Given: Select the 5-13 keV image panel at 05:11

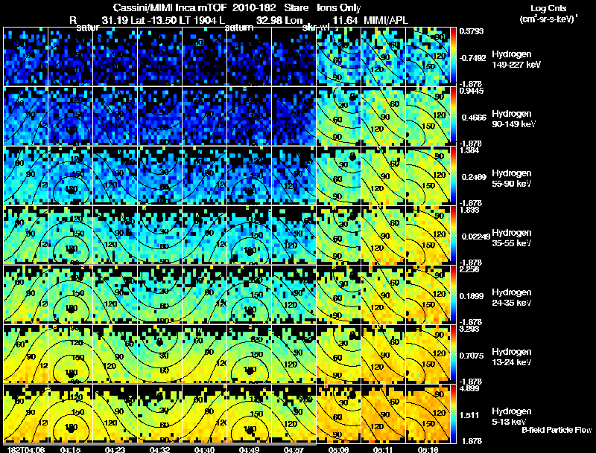Looking at the screenshot, I should [x=383, y=414].
